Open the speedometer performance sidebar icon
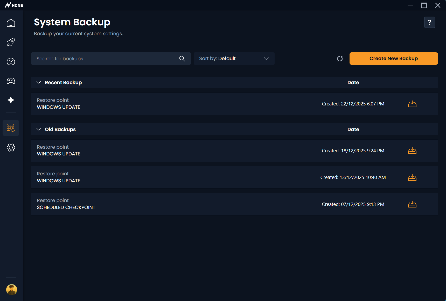The width and height of the screenshot is (446, 301). click(11, 62)
